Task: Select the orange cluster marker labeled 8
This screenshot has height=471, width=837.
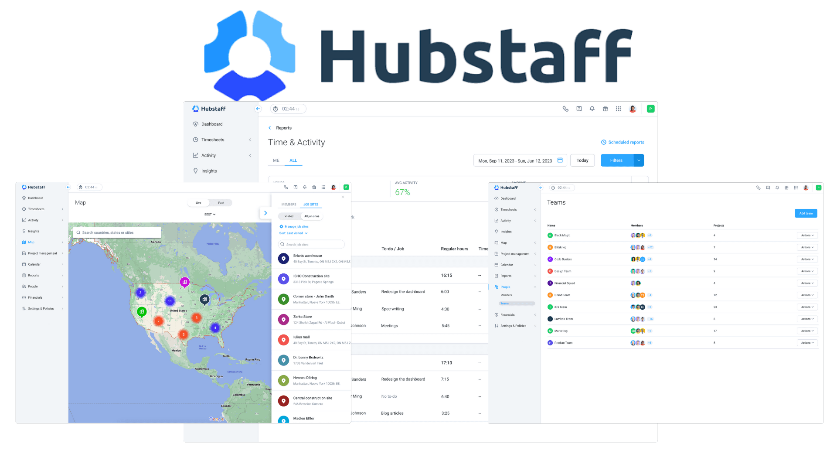Action: point(197,317)
